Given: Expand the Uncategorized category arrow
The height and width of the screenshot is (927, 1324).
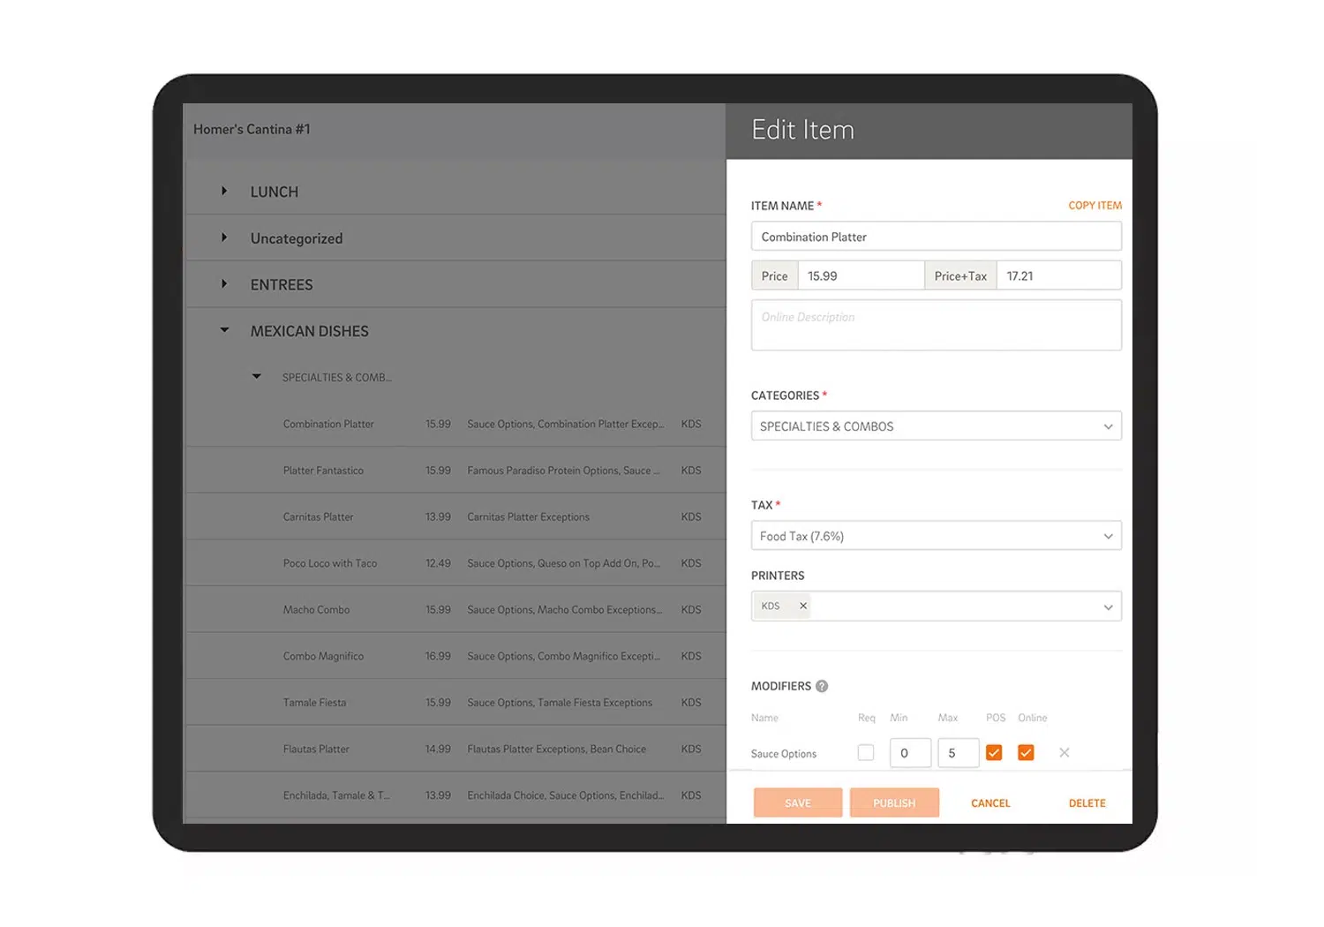Looking at the screenshot, I should tap(224, 237).
